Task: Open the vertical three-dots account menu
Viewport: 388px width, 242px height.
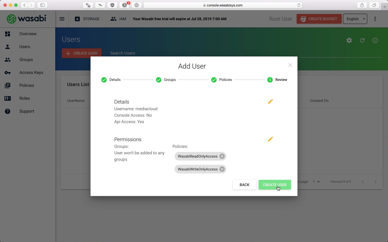Action: click(375, 19)
